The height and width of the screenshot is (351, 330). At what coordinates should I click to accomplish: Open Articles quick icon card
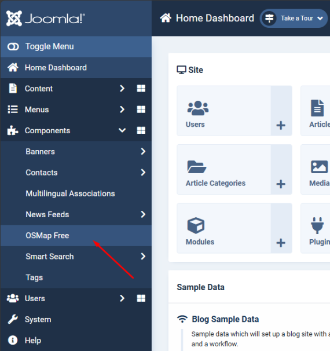tap(316, 111)
